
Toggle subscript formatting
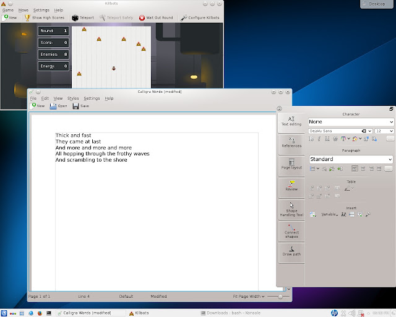pyautogui.click(x=374, y=139)
